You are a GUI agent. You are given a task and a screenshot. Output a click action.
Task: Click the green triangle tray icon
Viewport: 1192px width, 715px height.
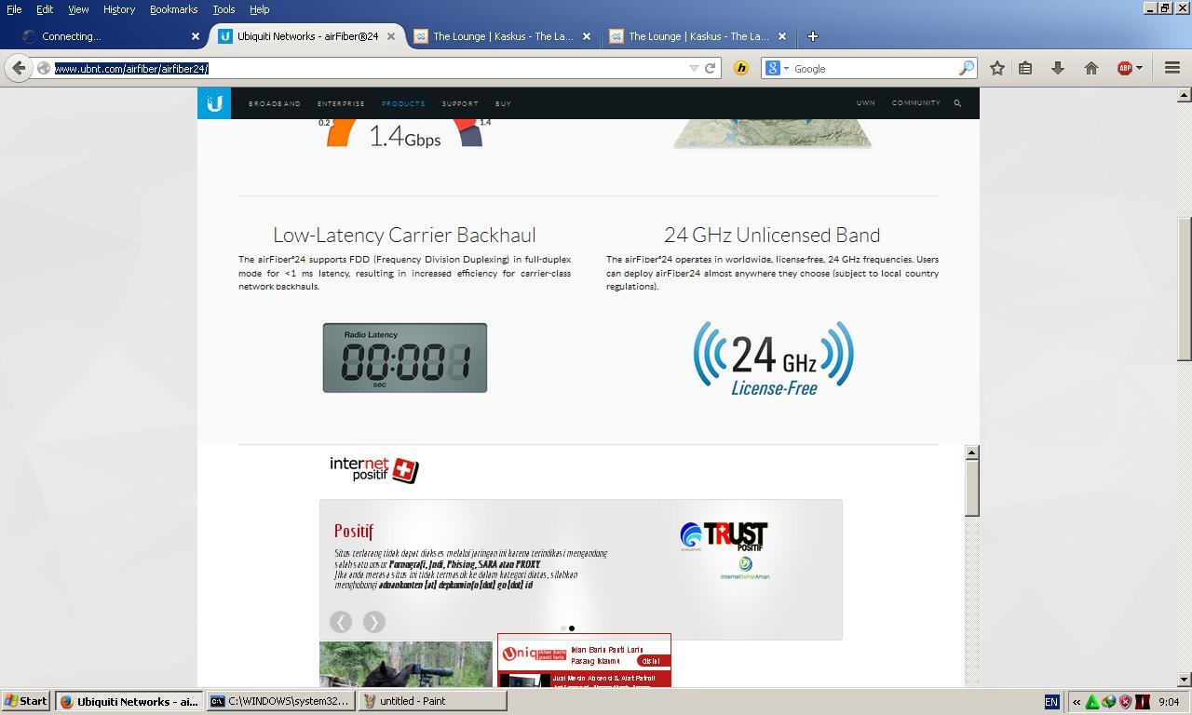(x=1092, y=702)
